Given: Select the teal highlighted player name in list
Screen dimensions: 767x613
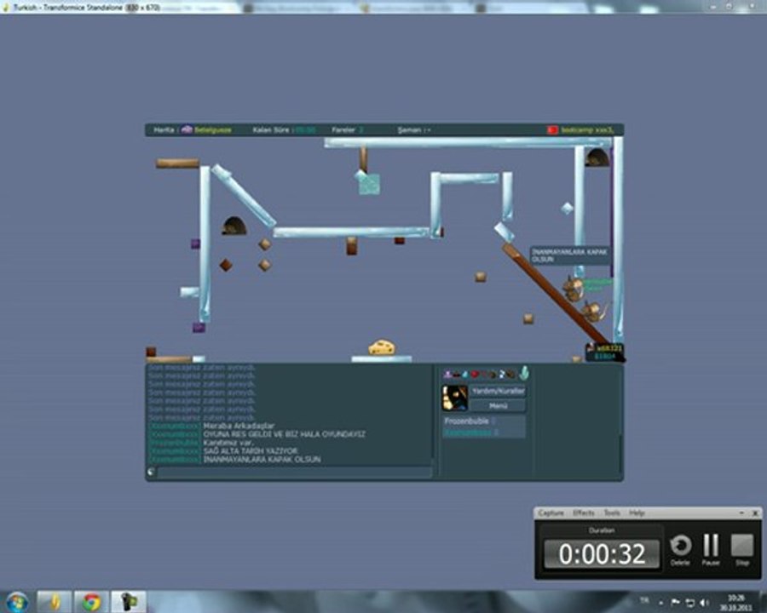Looking at the screenshot, I should (467, 433).
